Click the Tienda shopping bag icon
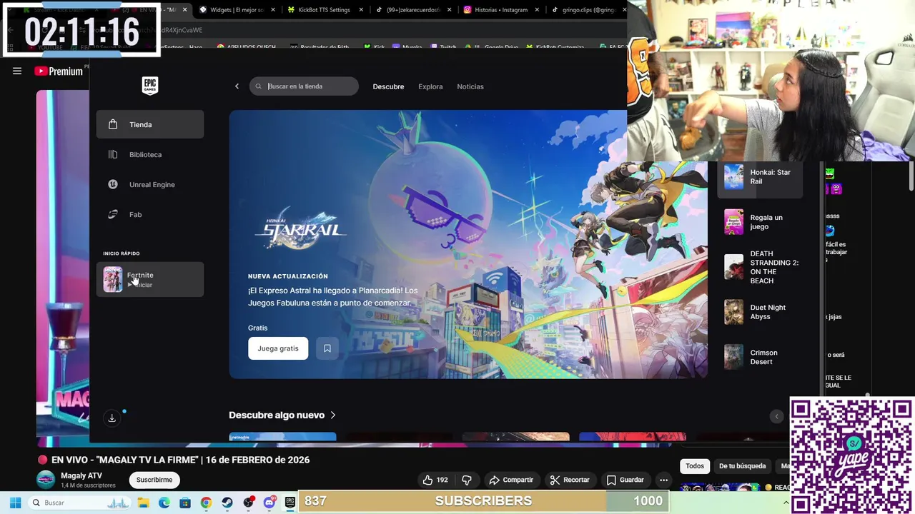The height and width of the screenshot is (514, 915). 112,124
